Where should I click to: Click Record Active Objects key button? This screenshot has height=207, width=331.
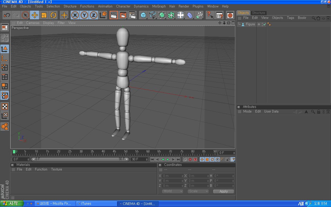[x=185, y=159]
